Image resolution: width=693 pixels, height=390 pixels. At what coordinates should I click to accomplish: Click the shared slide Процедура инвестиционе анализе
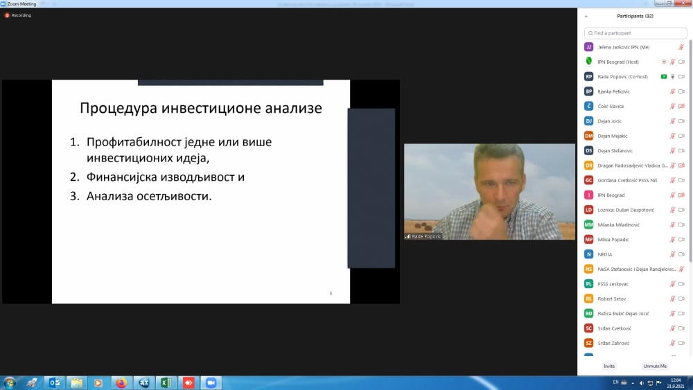[x=201, y=192]
